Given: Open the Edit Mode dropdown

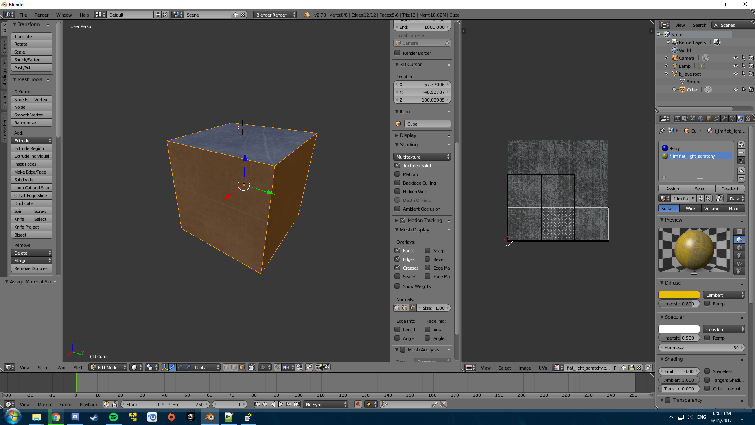Looking at the screenshot, I should [108, 367].
